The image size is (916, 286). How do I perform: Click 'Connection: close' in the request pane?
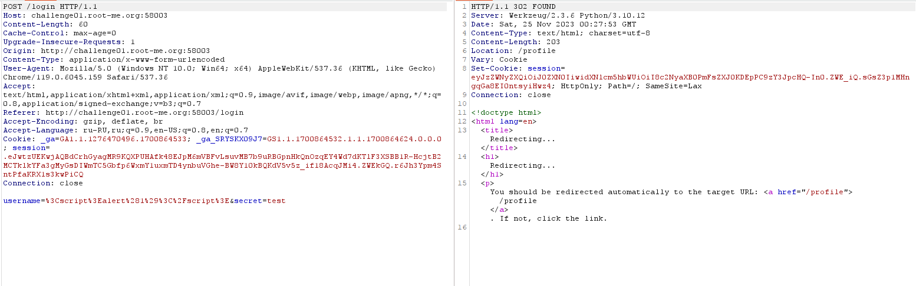click(x=42, y=183)
